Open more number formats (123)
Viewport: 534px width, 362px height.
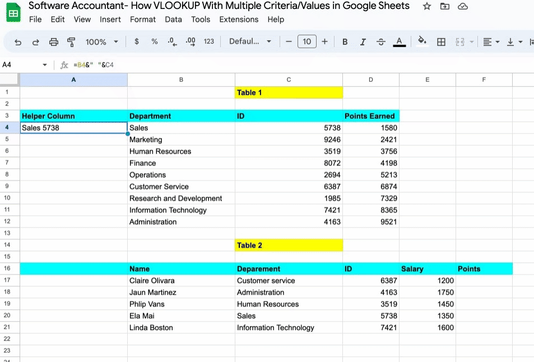pos(209,41)
